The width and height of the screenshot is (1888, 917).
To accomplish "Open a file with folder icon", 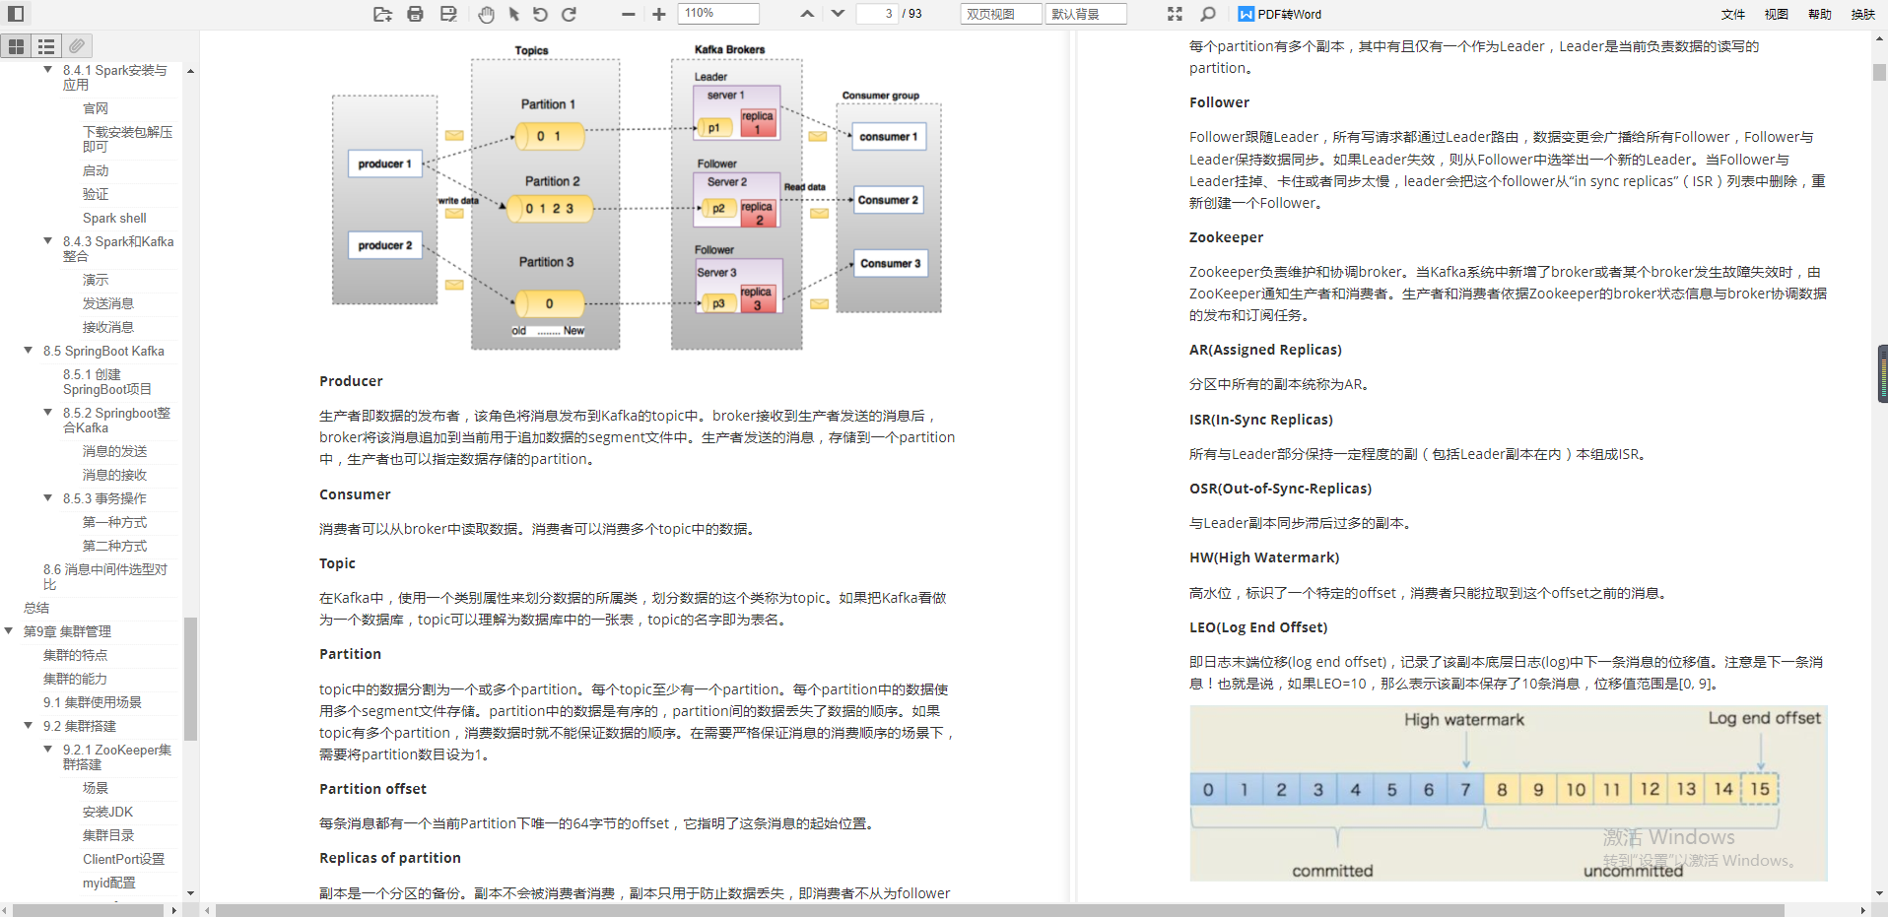I will 382,14.
